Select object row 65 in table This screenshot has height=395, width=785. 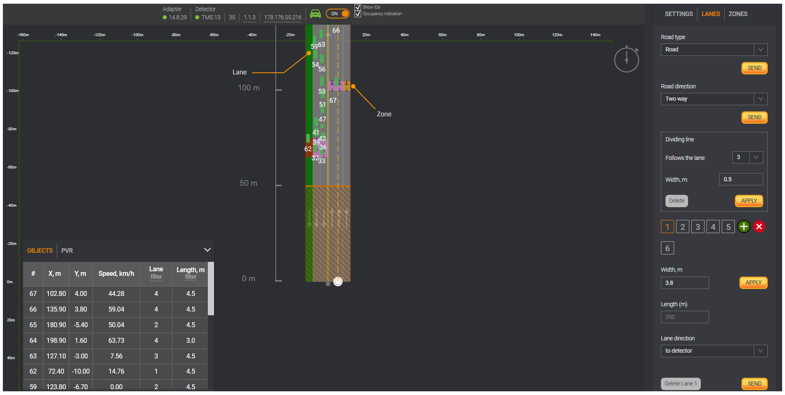(x=115, y=325)
